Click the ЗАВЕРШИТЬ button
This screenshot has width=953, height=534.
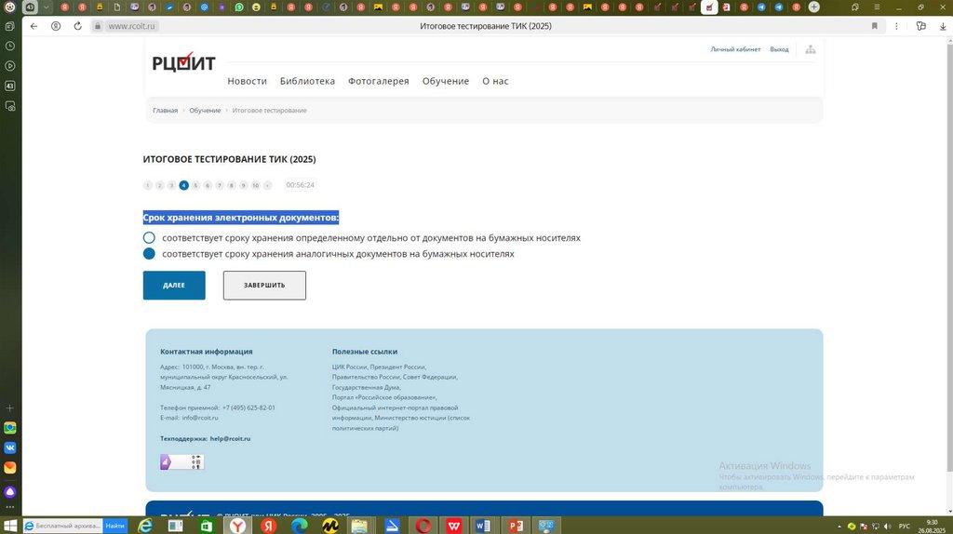[x=264, y=285]
